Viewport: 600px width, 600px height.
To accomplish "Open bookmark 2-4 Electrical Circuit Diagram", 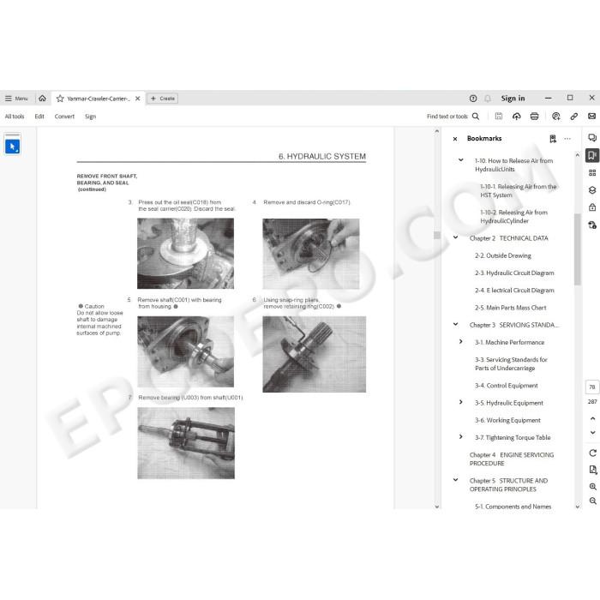I will pos(514,291).
